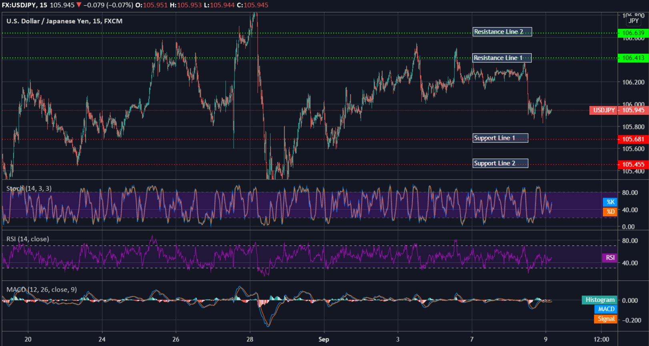The height and width of the screenshot is (346, 649).
Task: Click the red 105.681 price tag
Action: pyautogui.click(x=633, y=139)
